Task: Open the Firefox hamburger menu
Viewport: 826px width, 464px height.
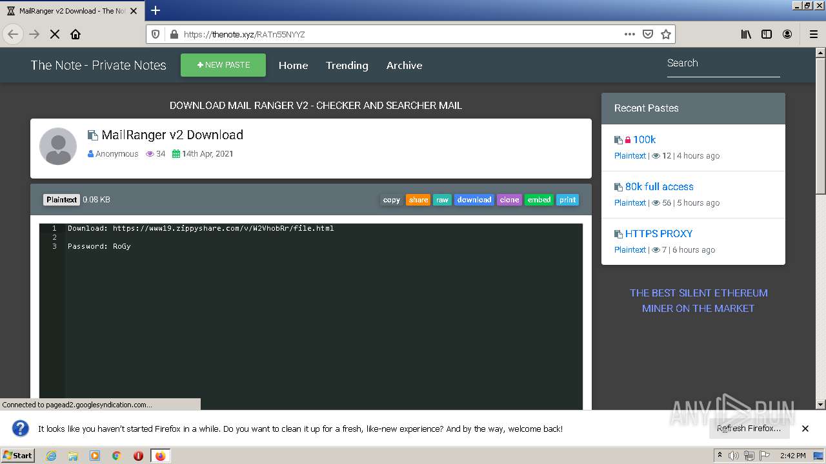Action: tap(814, 34)
